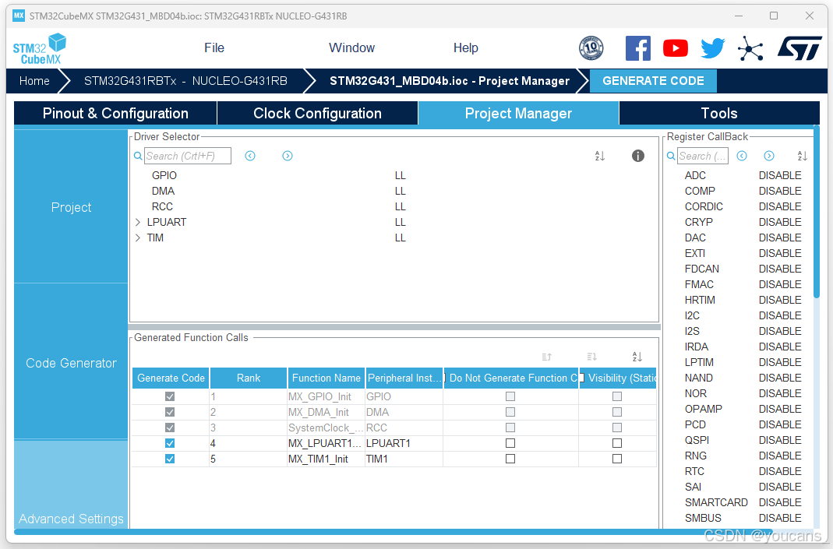Check Do Not Generate Function Call for TIM1

[x=510, y=459]
